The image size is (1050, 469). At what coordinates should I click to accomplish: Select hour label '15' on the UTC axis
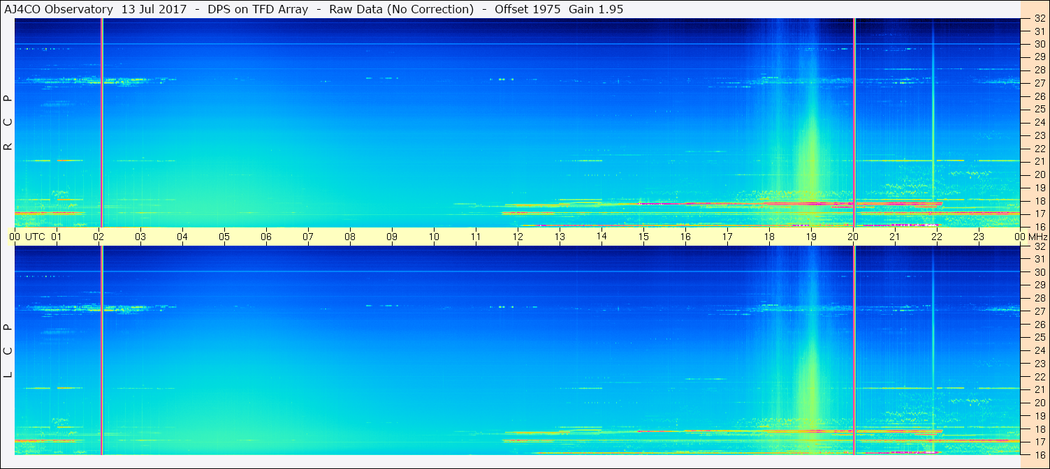(x=643, y=237)
